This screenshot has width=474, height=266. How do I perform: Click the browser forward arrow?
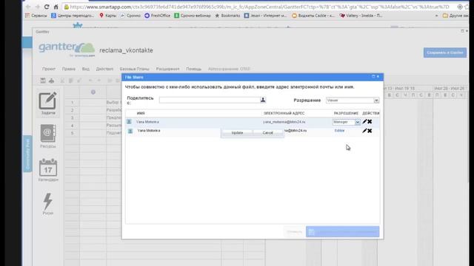tap(37, 7)
